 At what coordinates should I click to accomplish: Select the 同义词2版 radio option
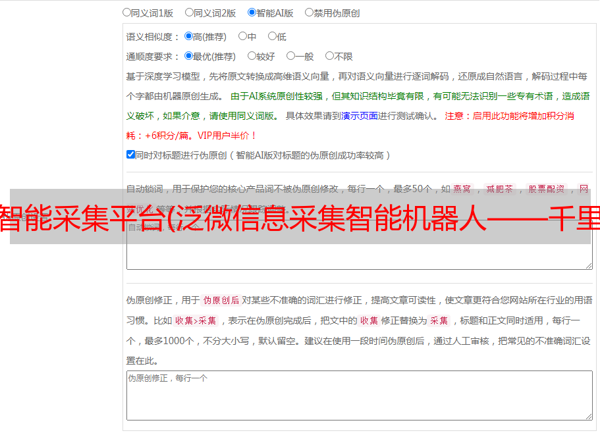click(x=189, y=13)
